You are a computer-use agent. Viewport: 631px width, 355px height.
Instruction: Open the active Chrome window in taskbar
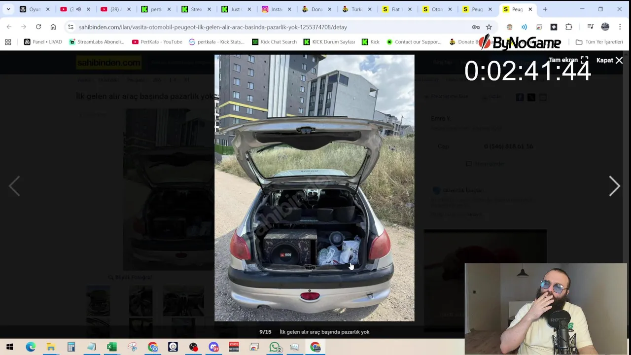(315, 347)
